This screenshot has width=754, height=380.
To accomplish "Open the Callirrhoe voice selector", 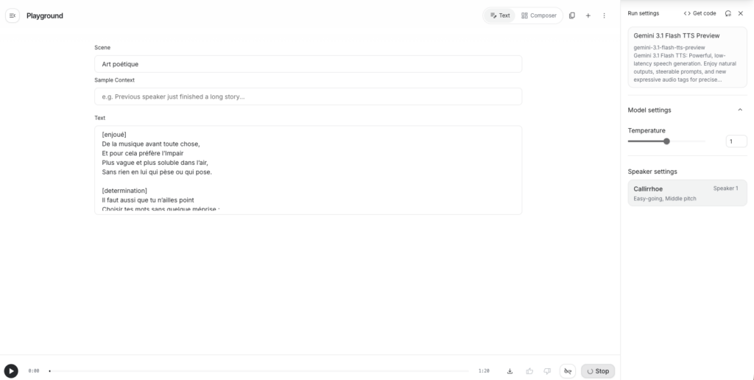I will 687,193.
